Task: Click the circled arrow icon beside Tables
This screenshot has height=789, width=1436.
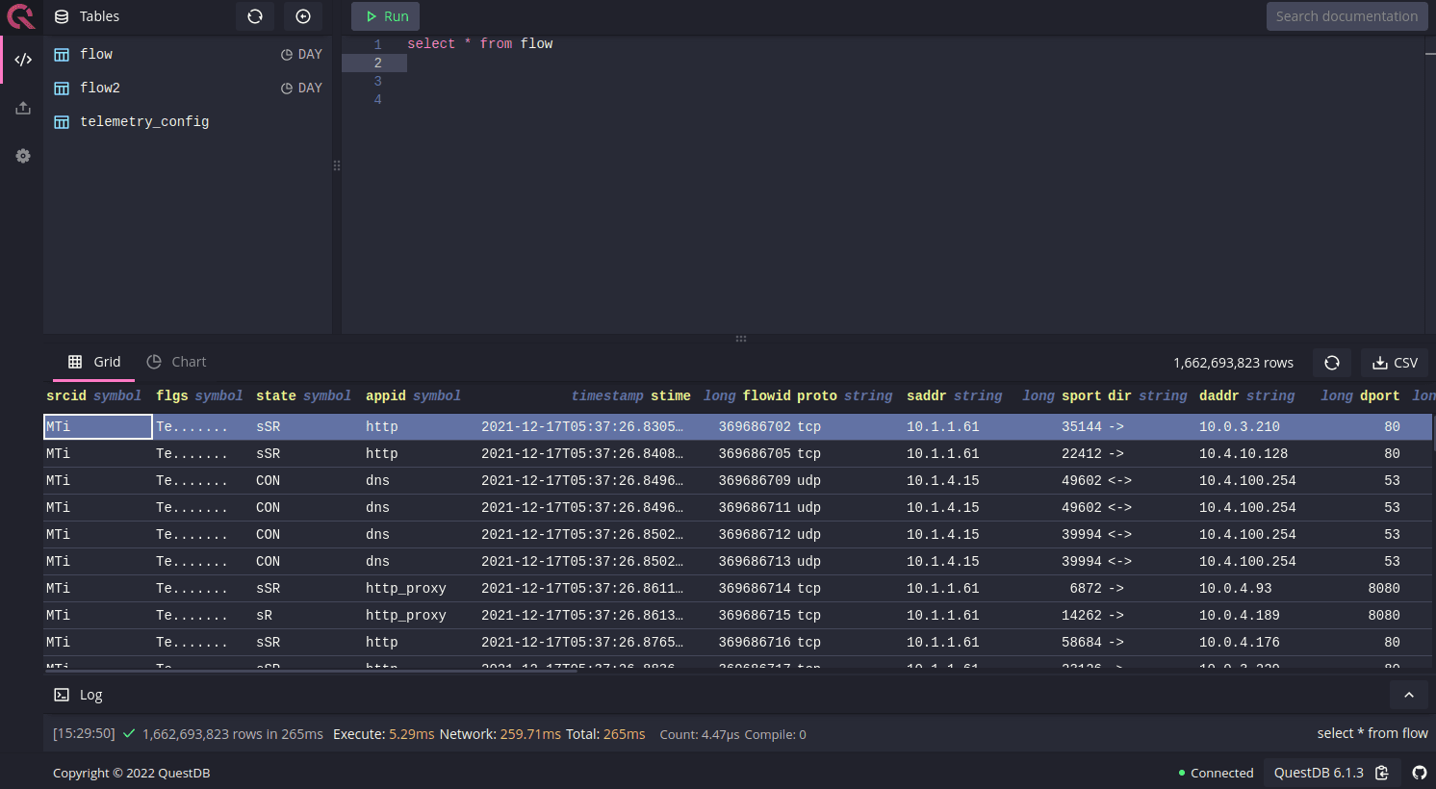Action: (x=303, y=16)
